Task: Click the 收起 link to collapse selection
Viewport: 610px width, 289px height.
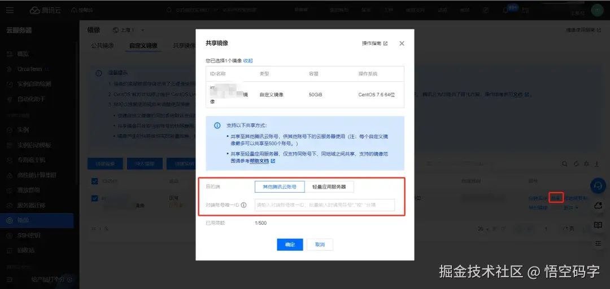Action: (x=248, y=60)
